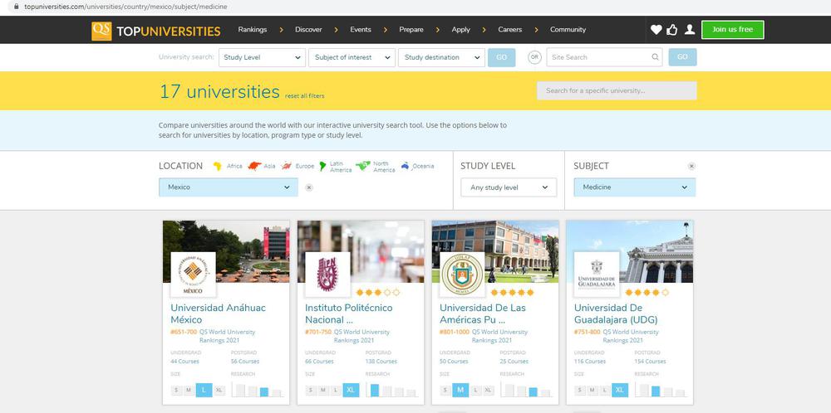Viewport: 831px width, 413px height.
Task: Click the magnifier icon in Site Search
Action: (x=655, y=57)
